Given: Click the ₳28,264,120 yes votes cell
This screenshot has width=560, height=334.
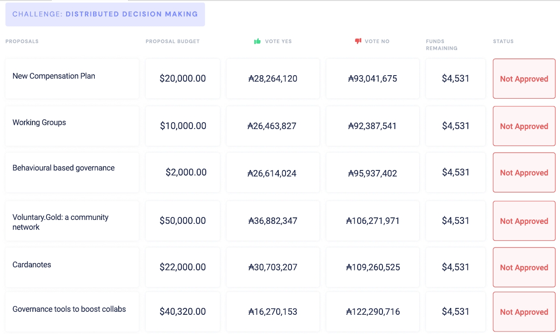Looking at the screenshot, I should [273, 79].
